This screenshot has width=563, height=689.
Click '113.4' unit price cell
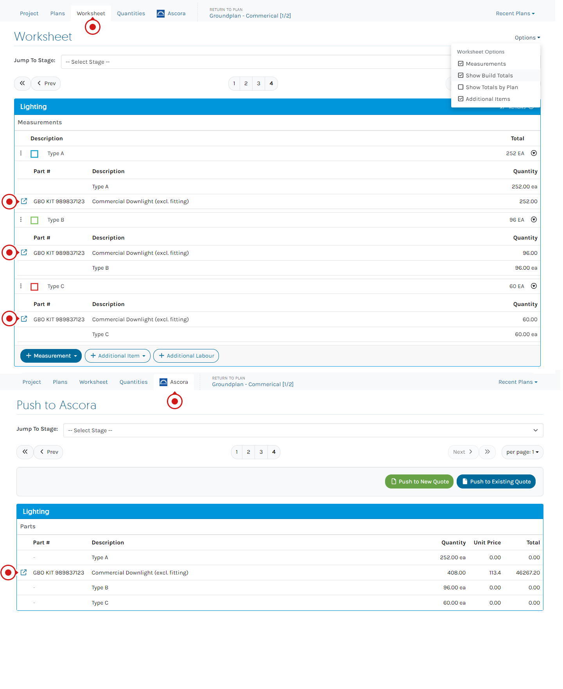tap(495, 573)
